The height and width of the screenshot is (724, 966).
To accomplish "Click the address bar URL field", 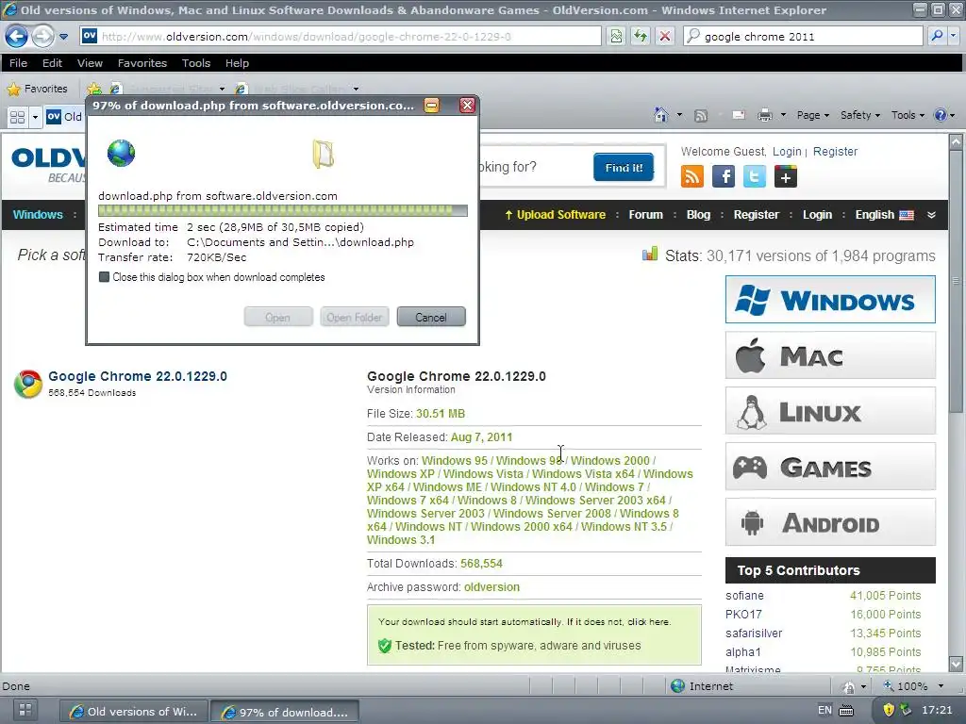I will tap(340, 37).
